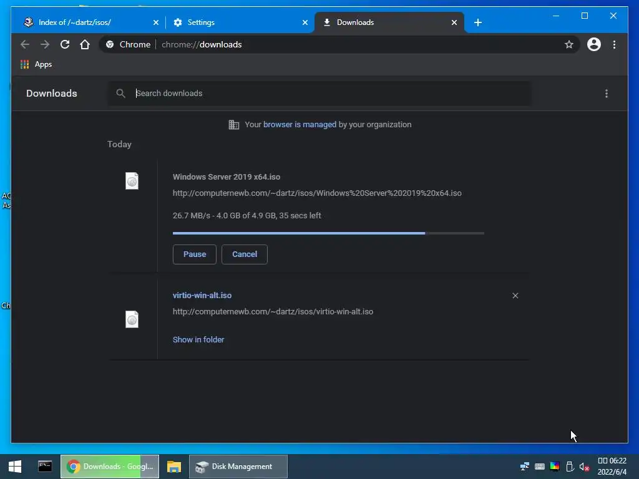Close the Downloads tab
The image size is (639, 479).
tap(454, 22)
